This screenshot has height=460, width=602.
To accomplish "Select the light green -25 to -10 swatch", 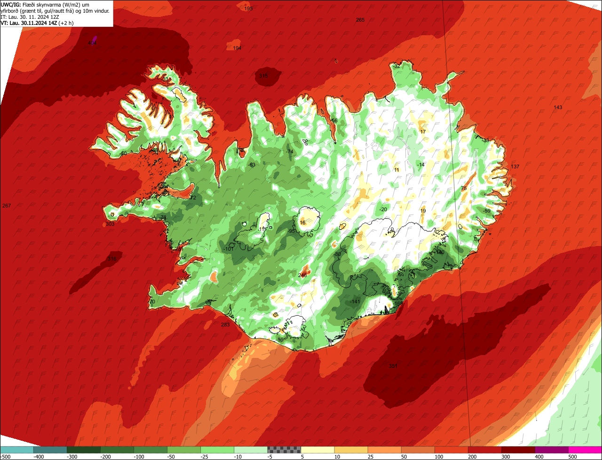I will pos(217,450).
